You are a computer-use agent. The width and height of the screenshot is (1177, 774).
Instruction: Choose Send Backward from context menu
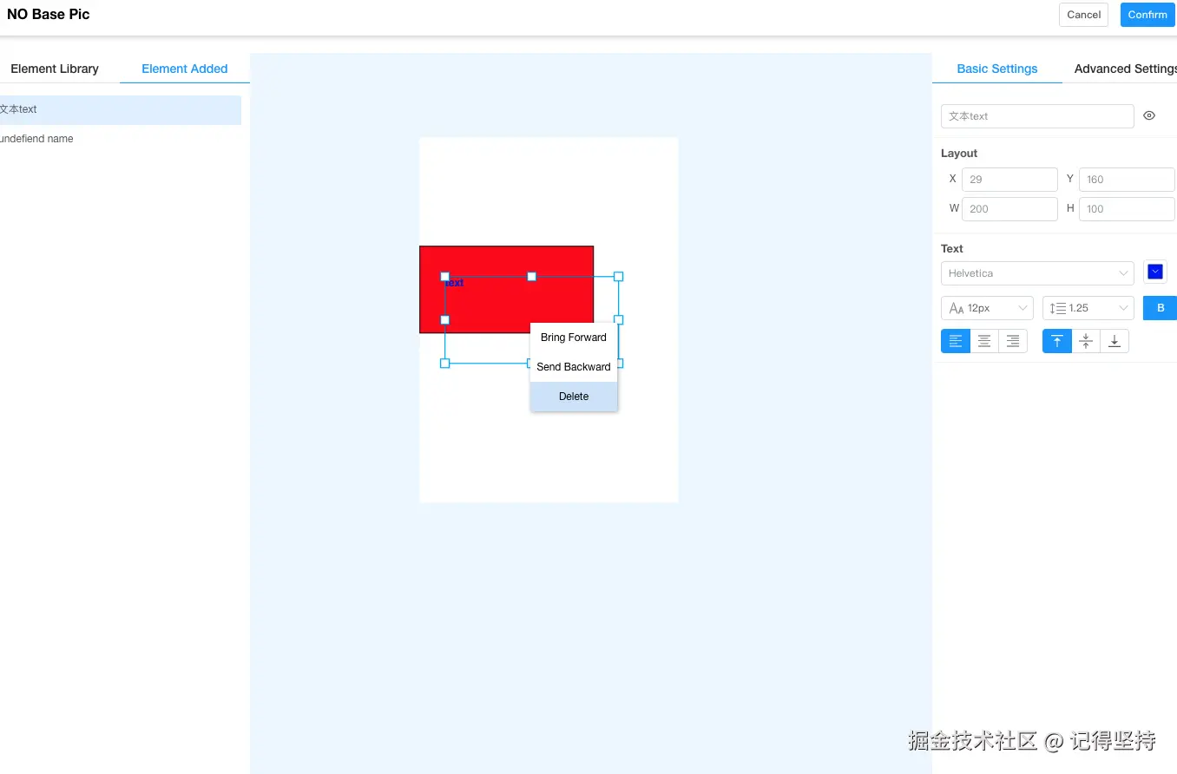tap(574, 367)
